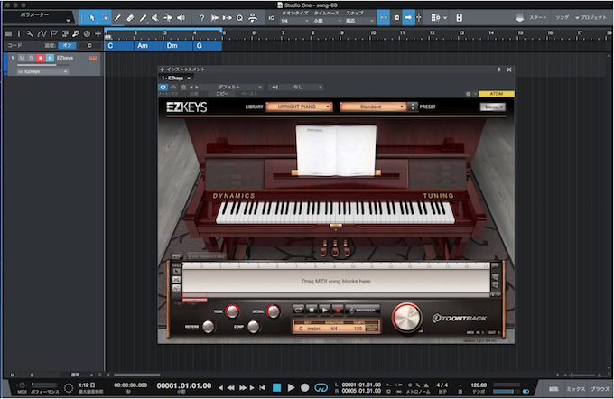Open the 編集 edit view
This screenshot has height=399, width=614.
pyautogui.click(x=554, y=389)
